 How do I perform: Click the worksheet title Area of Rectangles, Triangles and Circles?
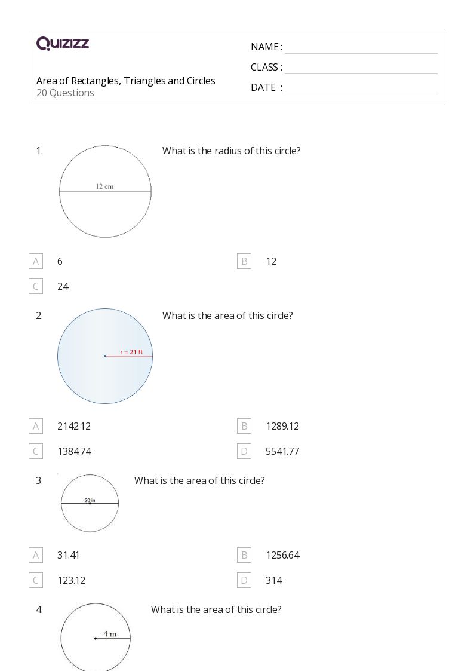pyautogui.click(x=125, y=81)
